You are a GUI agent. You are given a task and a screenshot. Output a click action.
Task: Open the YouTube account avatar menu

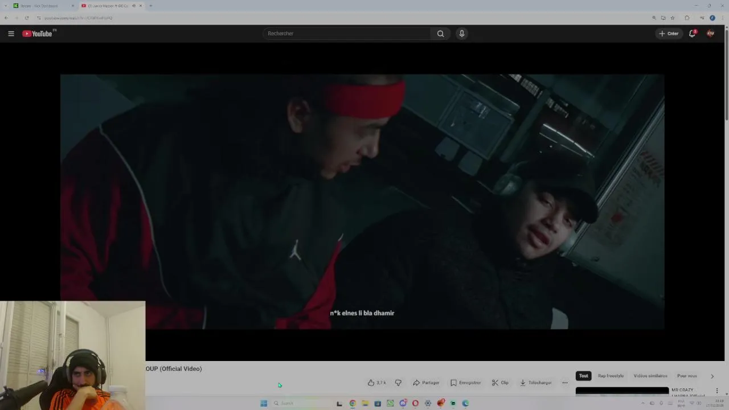pos(710,34)
